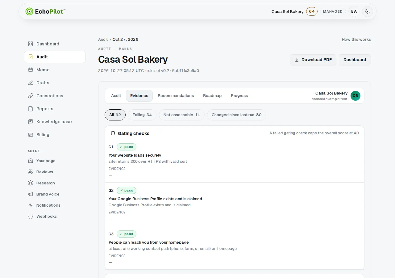Open the Connections link icon
This screenshot has height=278, width=395.
click(x=31, y=96)
